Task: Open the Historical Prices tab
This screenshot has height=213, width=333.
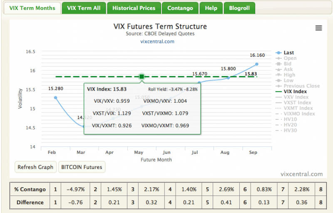Action: tap(134, 8)
